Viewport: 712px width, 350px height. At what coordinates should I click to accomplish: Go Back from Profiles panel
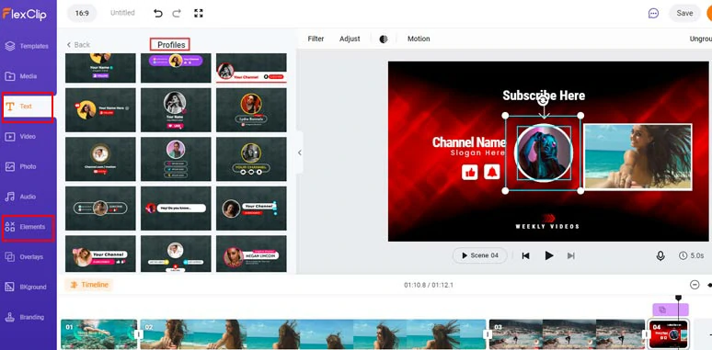pos(78,44)
